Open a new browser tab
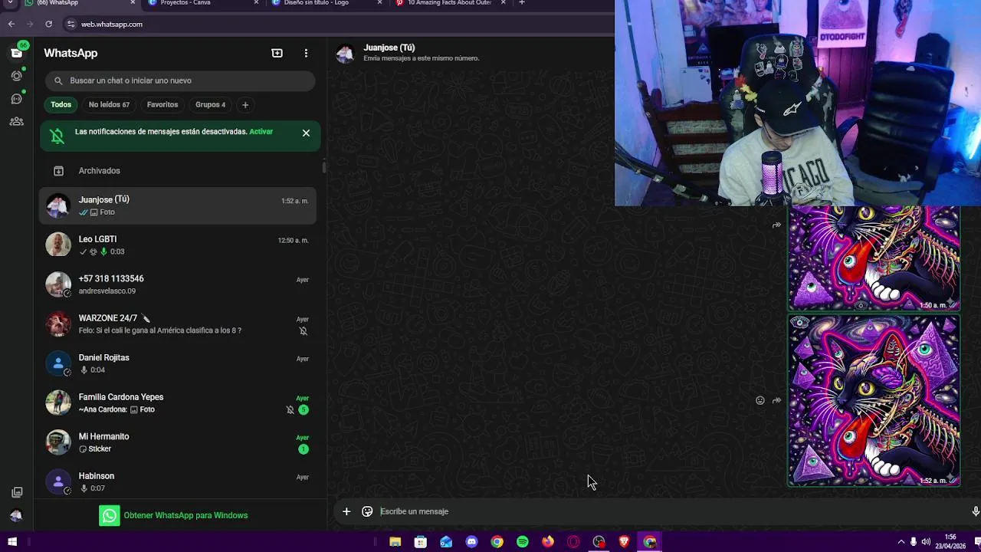981x552 pixels. pyautogui.click(x=522, y=3)
